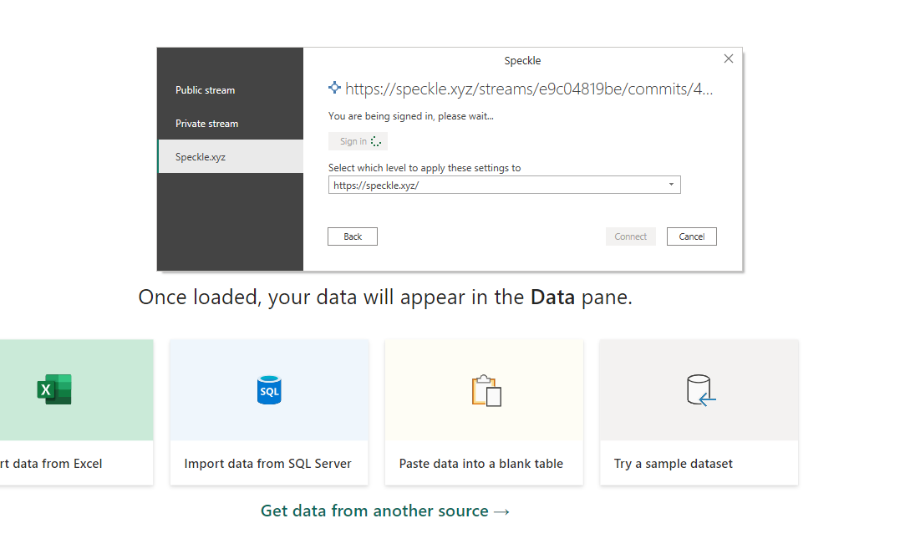Click the Speckle stream URL text
This screenshot has height=554, width=905.
click(x=529, y=89)
